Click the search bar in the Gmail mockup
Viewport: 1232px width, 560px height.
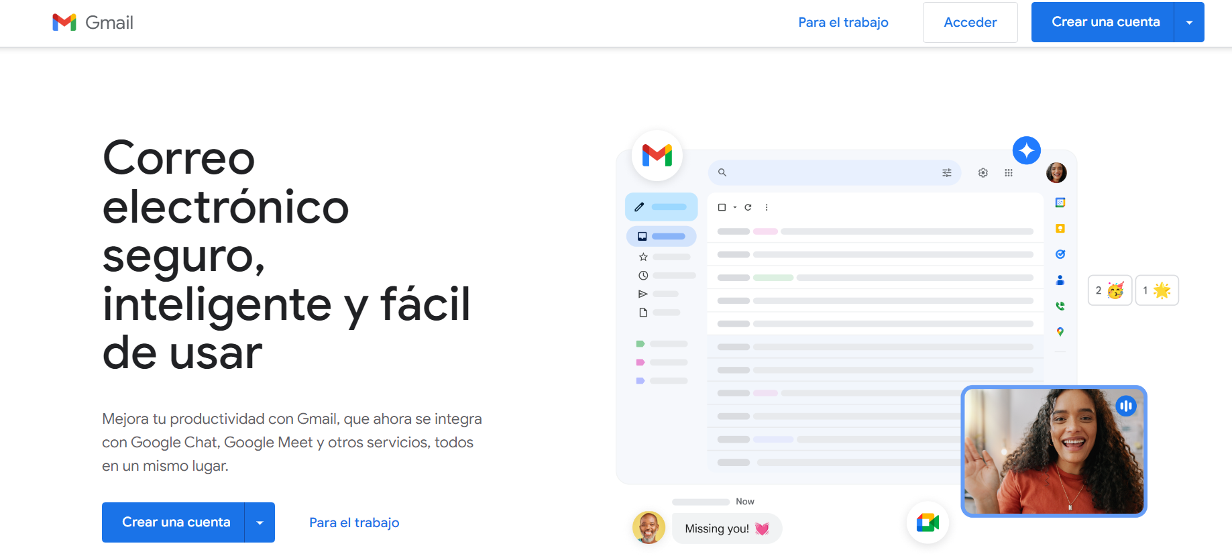(834, 172)
